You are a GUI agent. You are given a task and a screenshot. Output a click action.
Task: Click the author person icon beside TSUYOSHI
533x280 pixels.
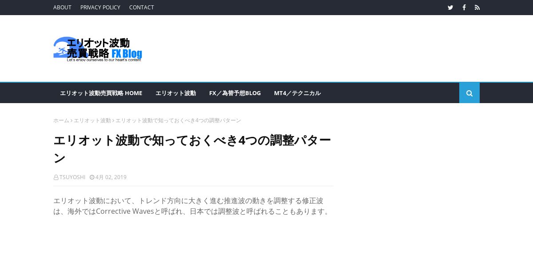pos(56,177)
